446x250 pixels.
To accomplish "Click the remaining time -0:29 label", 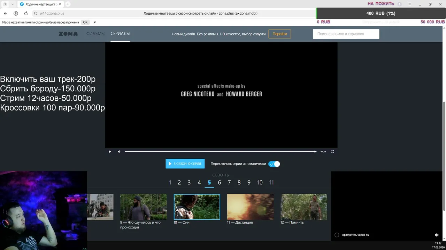I will [x=323, y=152].
